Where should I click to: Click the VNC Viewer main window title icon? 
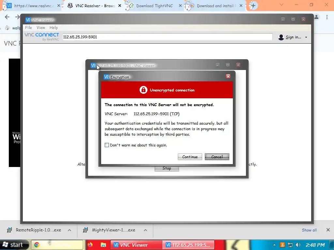(28, 20)
